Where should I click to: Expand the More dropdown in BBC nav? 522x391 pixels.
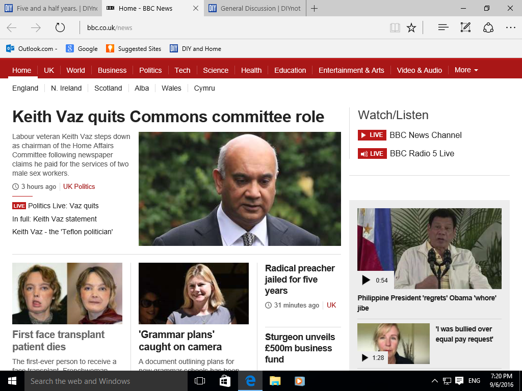tap(466, 70)
